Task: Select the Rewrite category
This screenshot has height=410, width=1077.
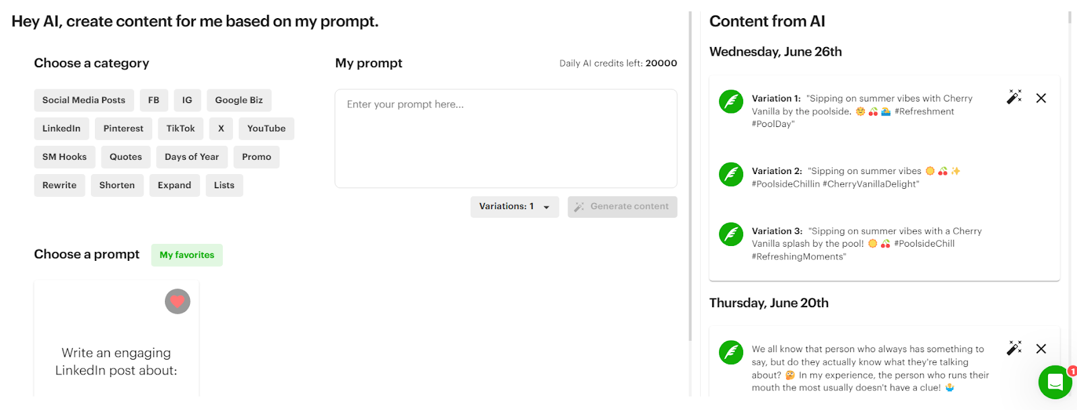Action: [59, 185]
